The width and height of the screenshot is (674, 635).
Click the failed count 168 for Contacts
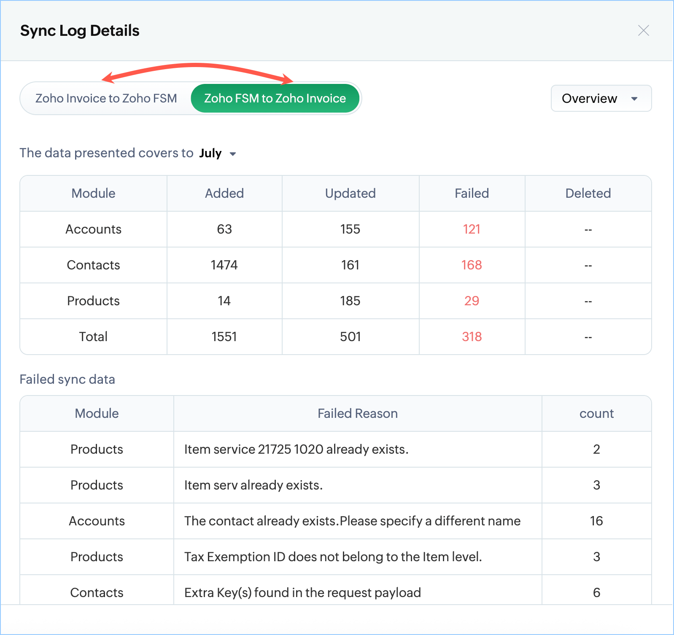[472, 265]
